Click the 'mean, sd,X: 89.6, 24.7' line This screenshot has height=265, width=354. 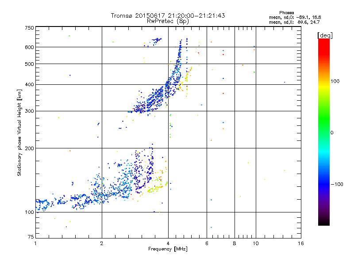[x=294, y=22]
